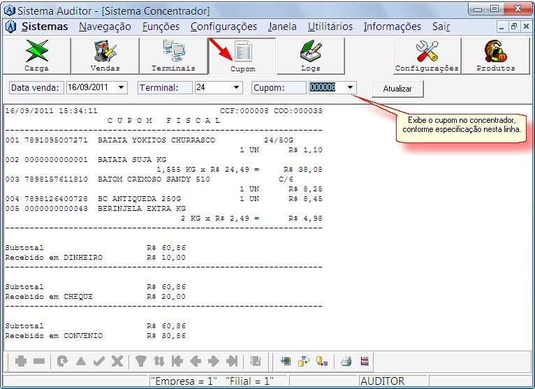Image resolution: width=535 pixels, height=389 pixels.
Task: Select the Cupom toolbar icon
Action: pyautogui.click(x=242, y=55)
